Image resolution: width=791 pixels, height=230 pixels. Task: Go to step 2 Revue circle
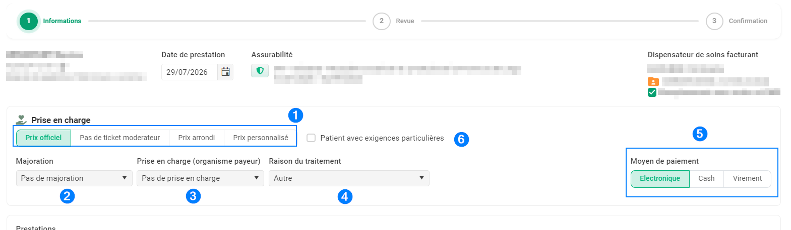(x=382, y=21)
